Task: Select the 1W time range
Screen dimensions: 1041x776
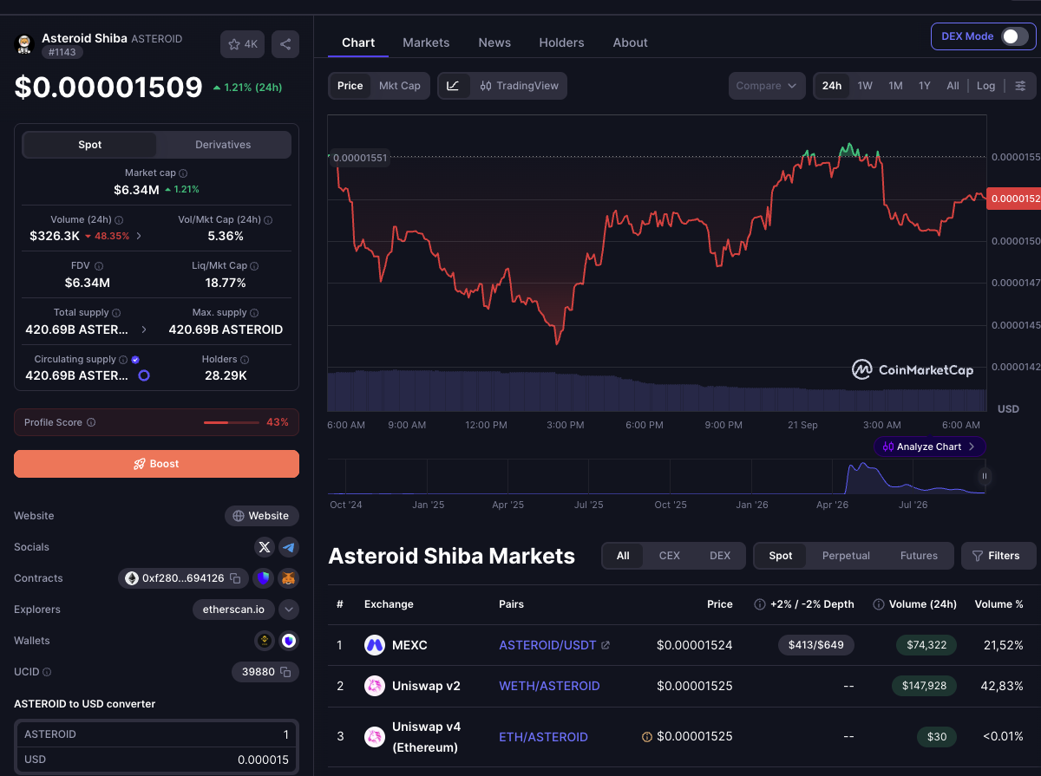Action: coord(865,86)
